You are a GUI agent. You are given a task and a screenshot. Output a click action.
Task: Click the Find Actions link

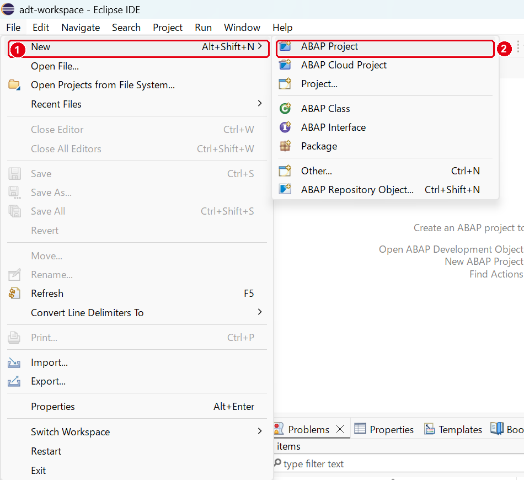click(x=496, y=274)
